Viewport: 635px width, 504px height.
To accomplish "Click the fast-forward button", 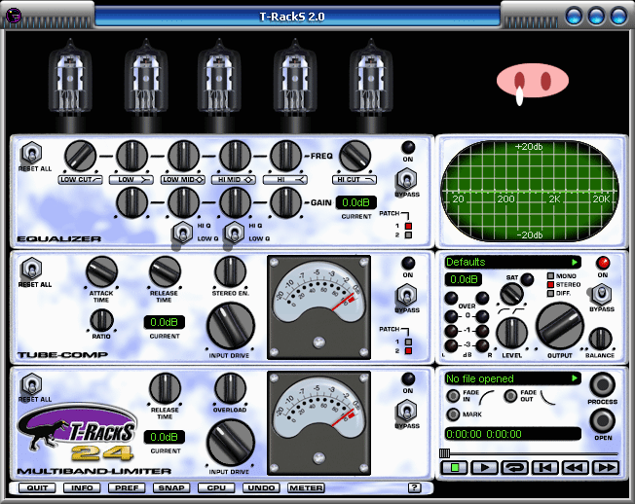I will 606,468.
